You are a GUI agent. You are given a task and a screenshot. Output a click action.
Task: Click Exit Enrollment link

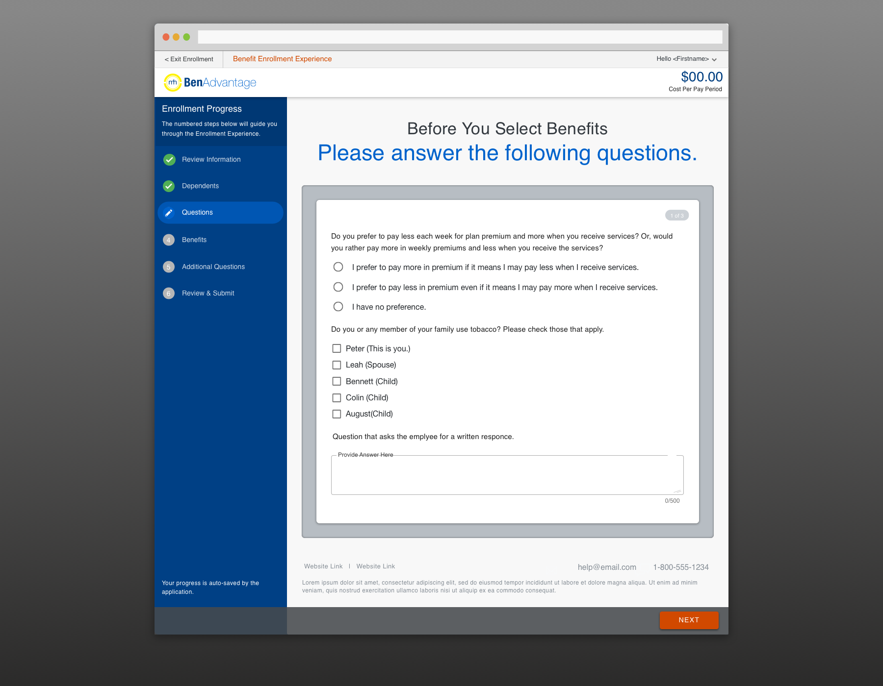189,59
